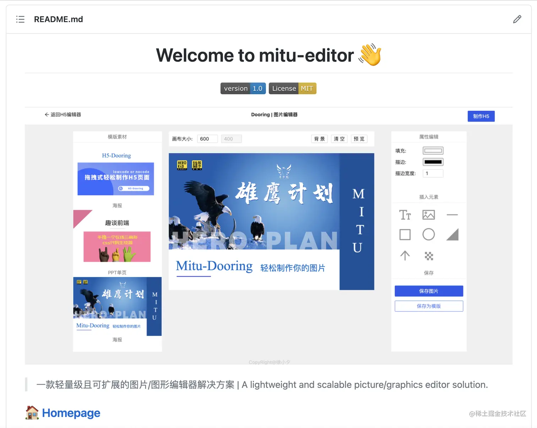Viewport: 537px width, 428px height.
Task: Click the README.md file name
Action: [59, 19]
